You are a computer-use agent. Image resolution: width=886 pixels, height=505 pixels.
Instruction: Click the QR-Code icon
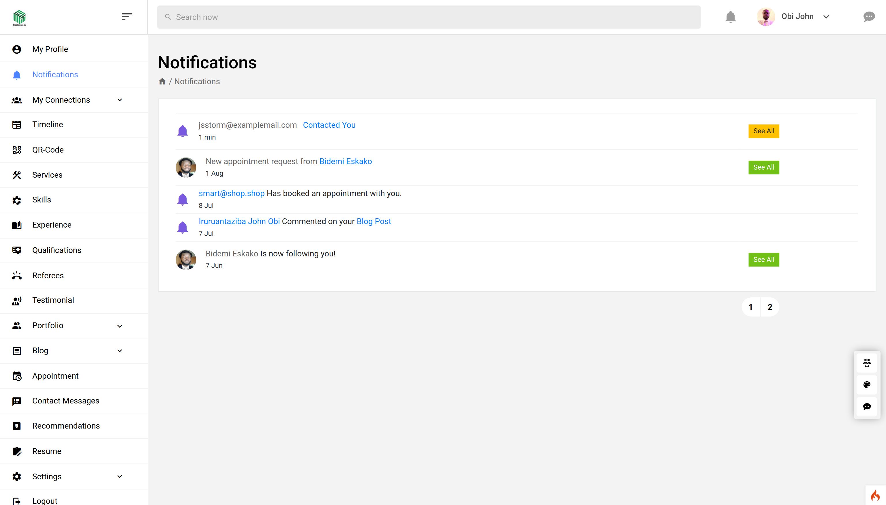[x=17, y=150]
